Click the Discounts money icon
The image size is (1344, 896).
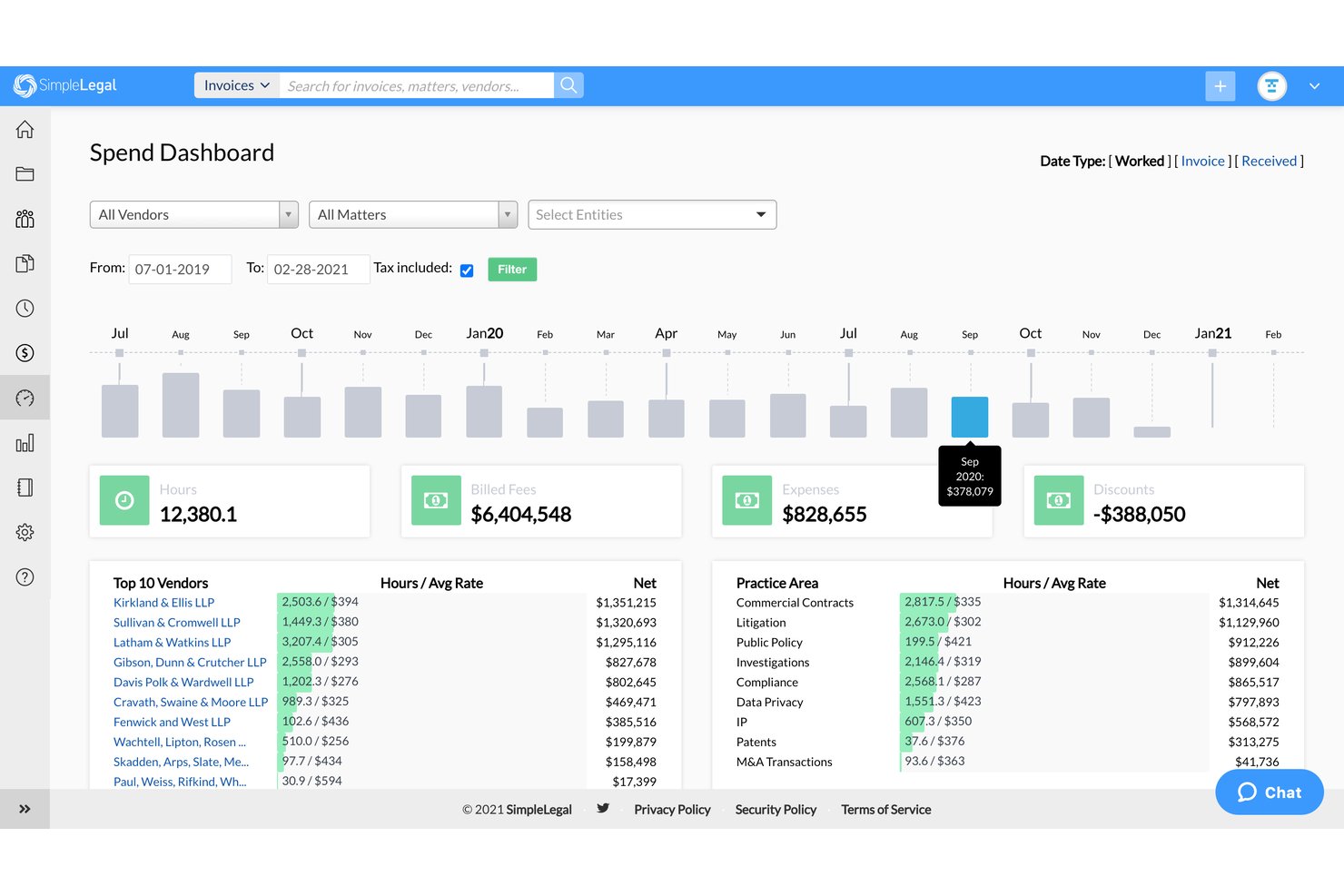point(1059,500)
